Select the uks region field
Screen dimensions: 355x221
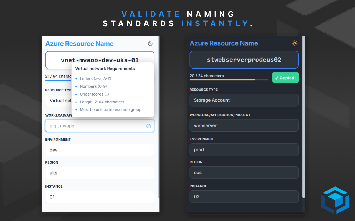click(x=100, y=173)
